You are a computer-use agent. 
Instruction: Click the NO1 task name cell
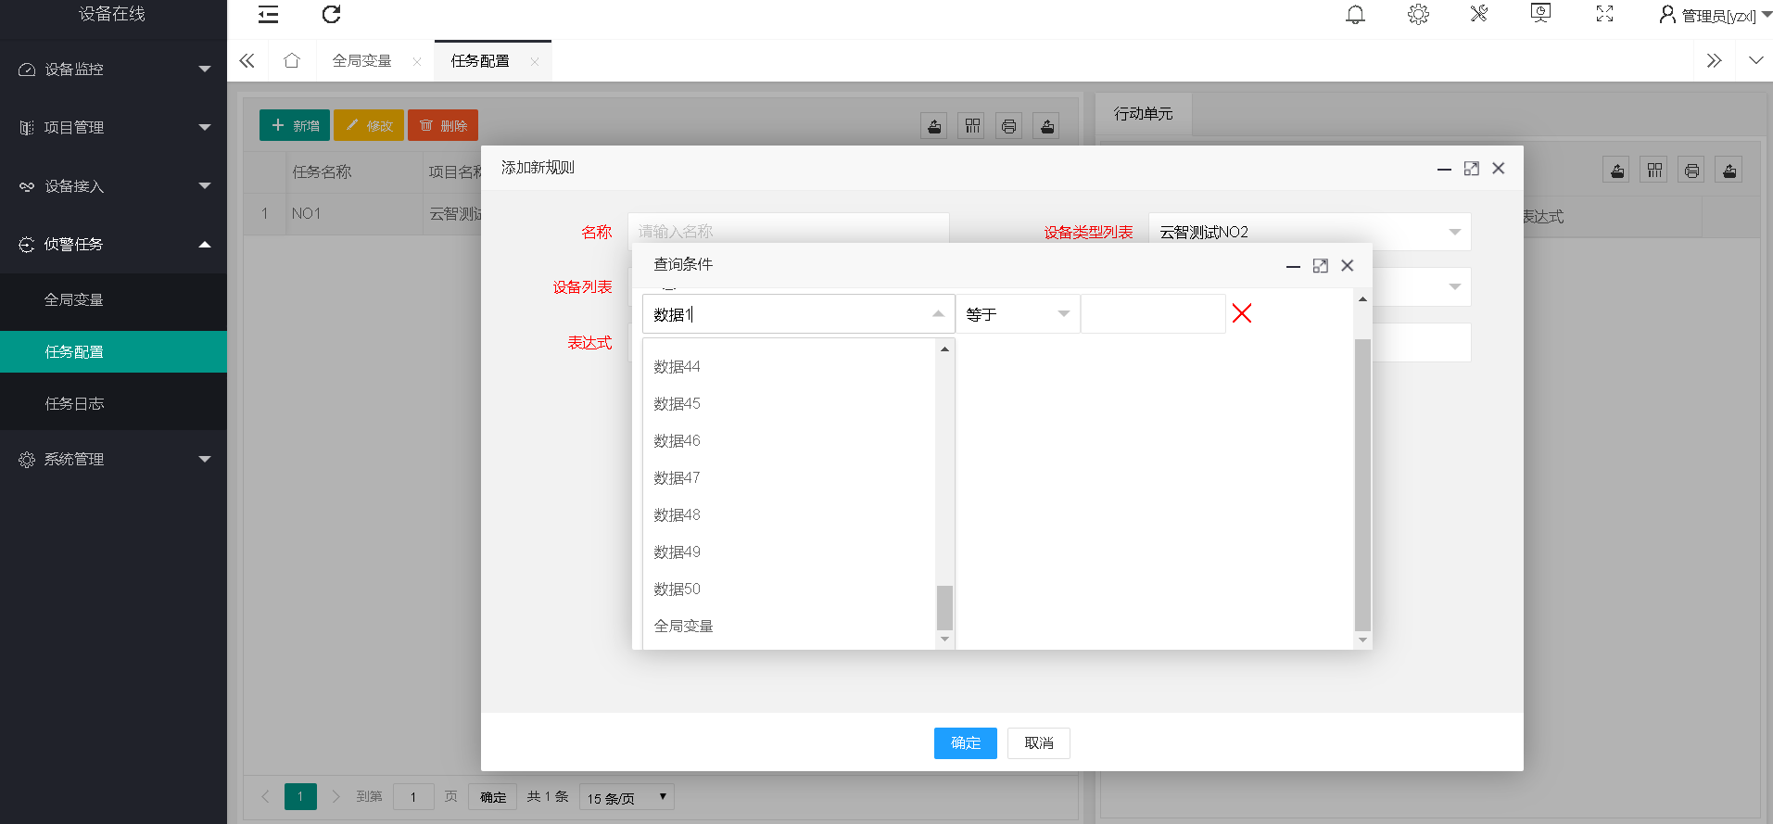tap(353, 213)
